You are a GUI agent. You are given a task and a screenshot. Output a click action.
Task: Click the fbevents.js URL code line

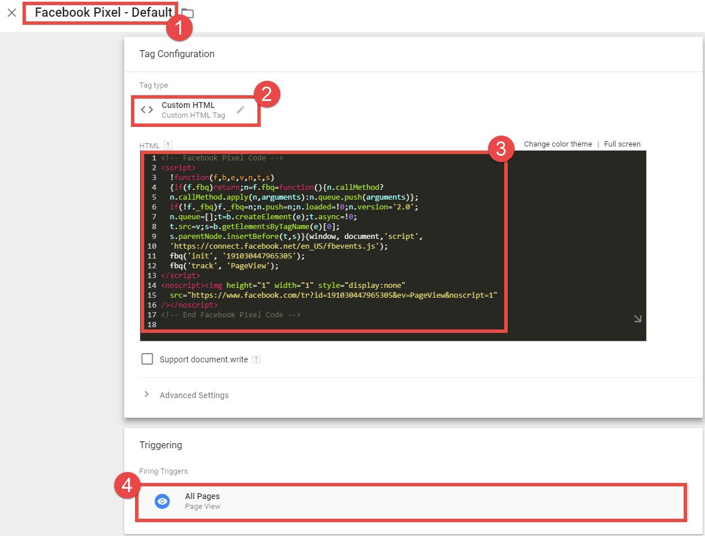[279, 246]
